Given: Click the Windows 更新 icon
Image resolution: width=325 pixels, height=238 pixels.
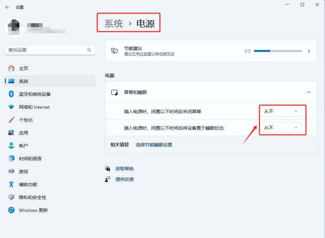Looking at the screenshot, I should (x=10, y=210).
